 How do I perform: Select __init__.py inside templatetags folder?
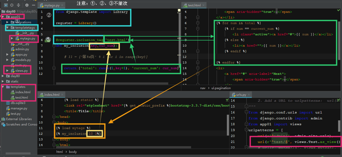[x=25, y=33]
